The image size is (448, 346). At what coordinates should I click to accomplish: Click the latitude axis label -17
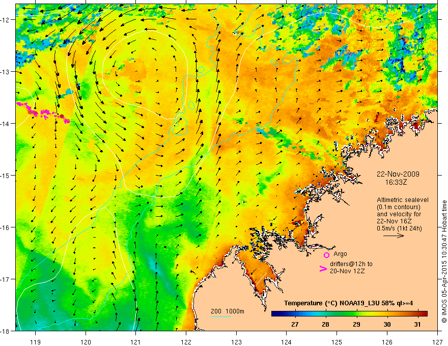6,279
